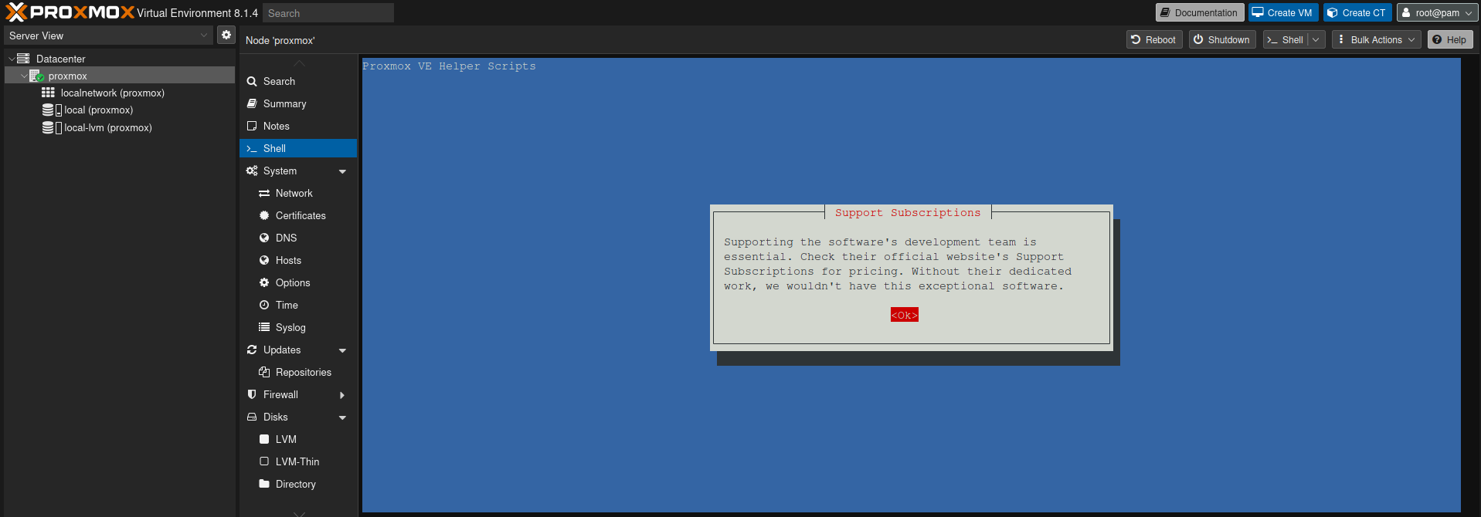Screen dimensions: 1481x517
Task: Click the Datacenter server icon
Action: click(23, 59)
